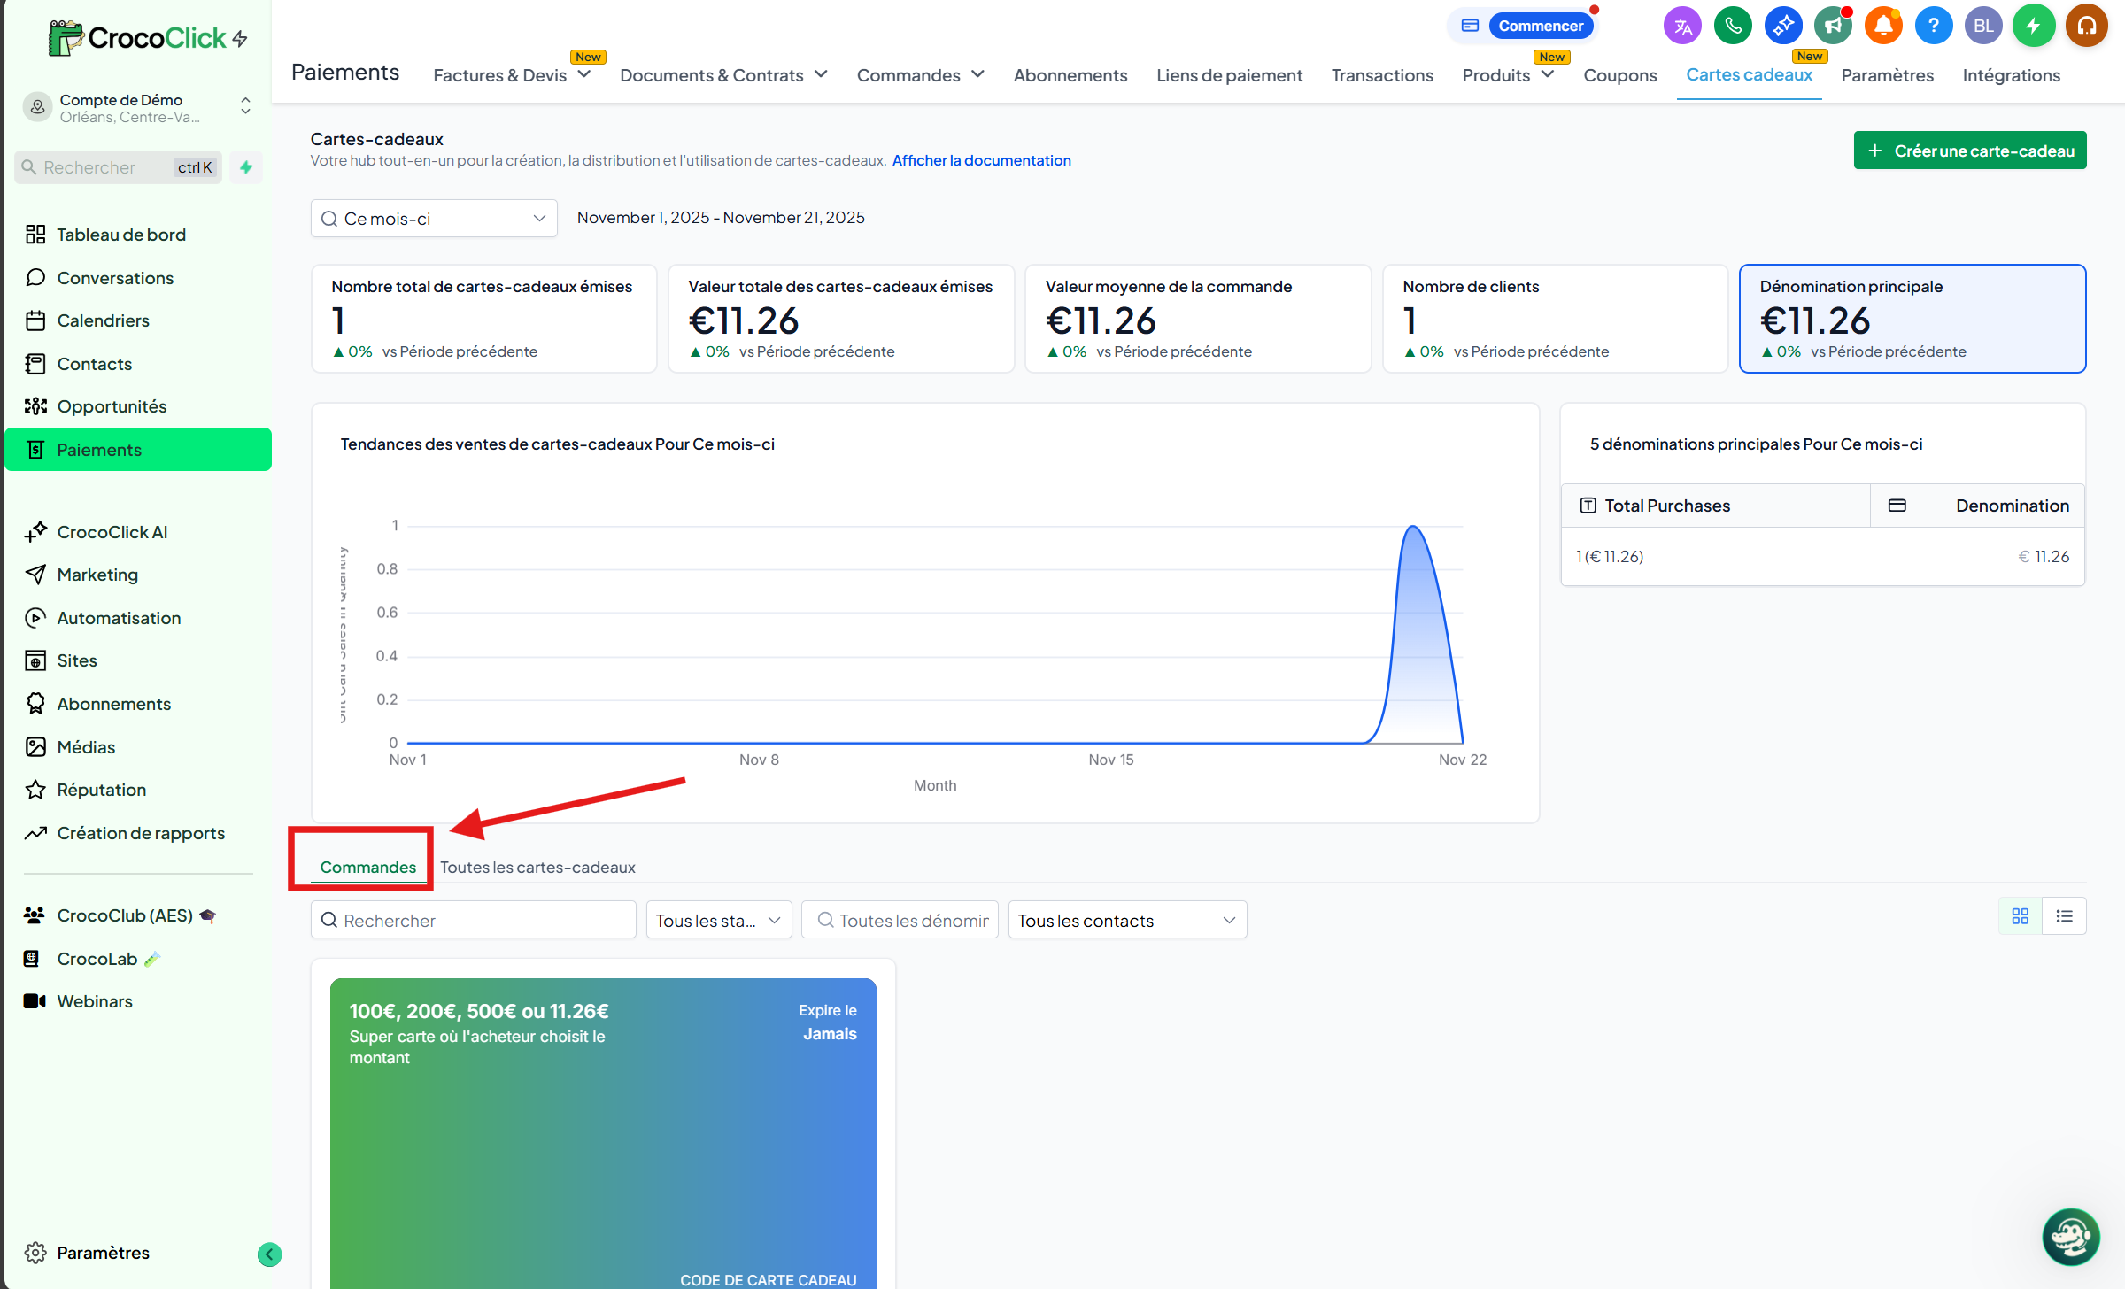Go to the Coupons tab

[x=1619, y=75]
